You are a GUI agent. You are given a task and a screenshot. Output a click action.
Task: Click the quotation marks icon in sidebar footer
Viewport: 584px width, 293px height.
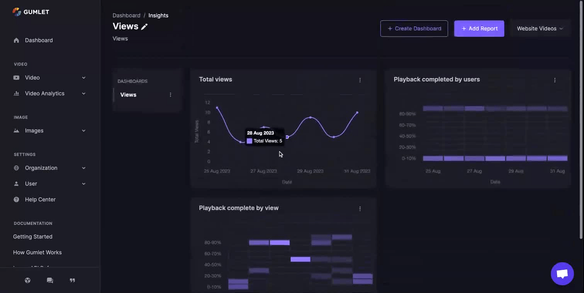point(72,280)
